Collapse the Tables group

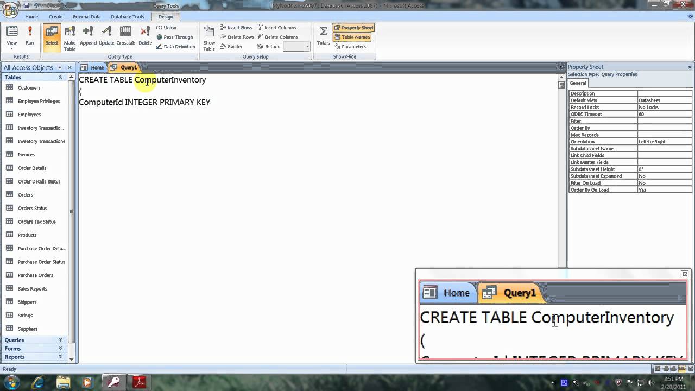pos(60,78)
